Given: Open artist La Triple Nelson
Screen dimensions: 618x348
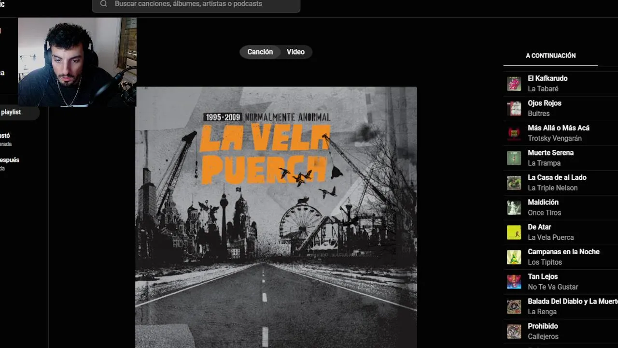Looking at the screenshot, I should 553,188.
